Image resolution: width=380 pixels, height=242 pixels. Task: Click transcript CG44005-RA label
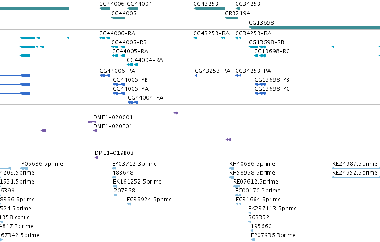tap(130, 51)
